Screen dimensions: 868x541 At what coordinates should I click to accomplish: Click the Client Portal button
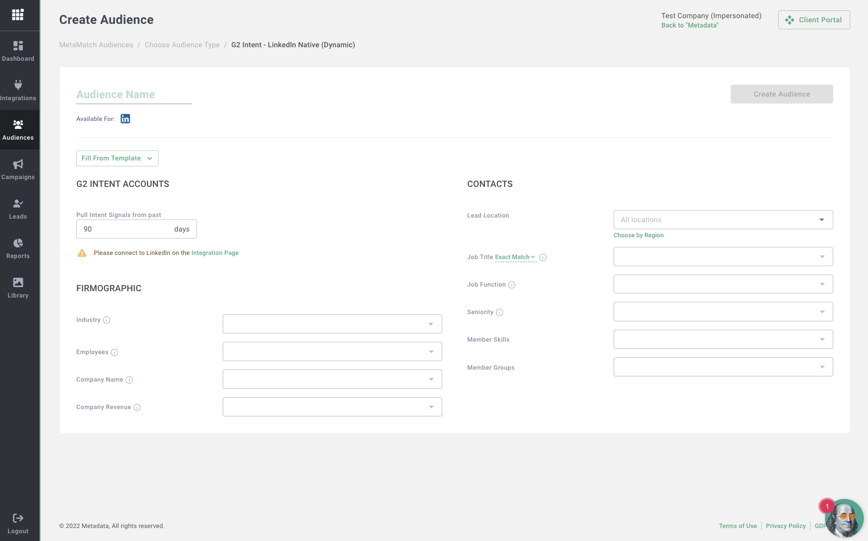click(813, 20)
